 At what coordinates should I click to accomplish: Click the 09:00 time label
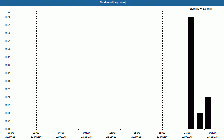click(86, 133)
